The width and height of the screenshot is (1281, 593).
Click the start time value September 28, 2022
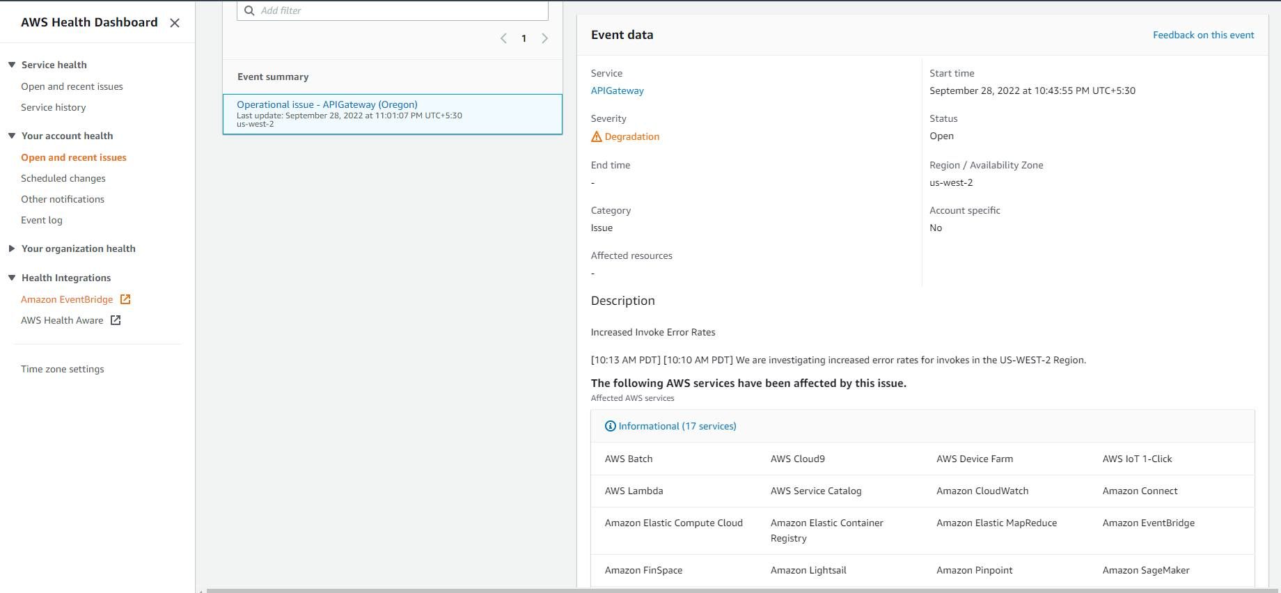pyautogui.click(x=1032, y=90)
